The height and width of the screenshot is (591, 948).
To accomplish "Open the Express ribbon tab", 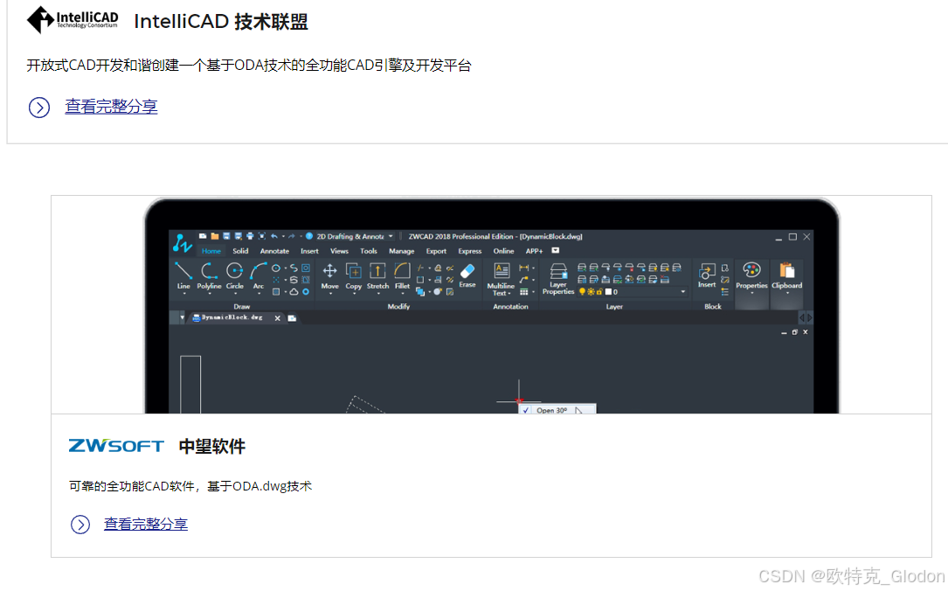I will click(470, 251).
